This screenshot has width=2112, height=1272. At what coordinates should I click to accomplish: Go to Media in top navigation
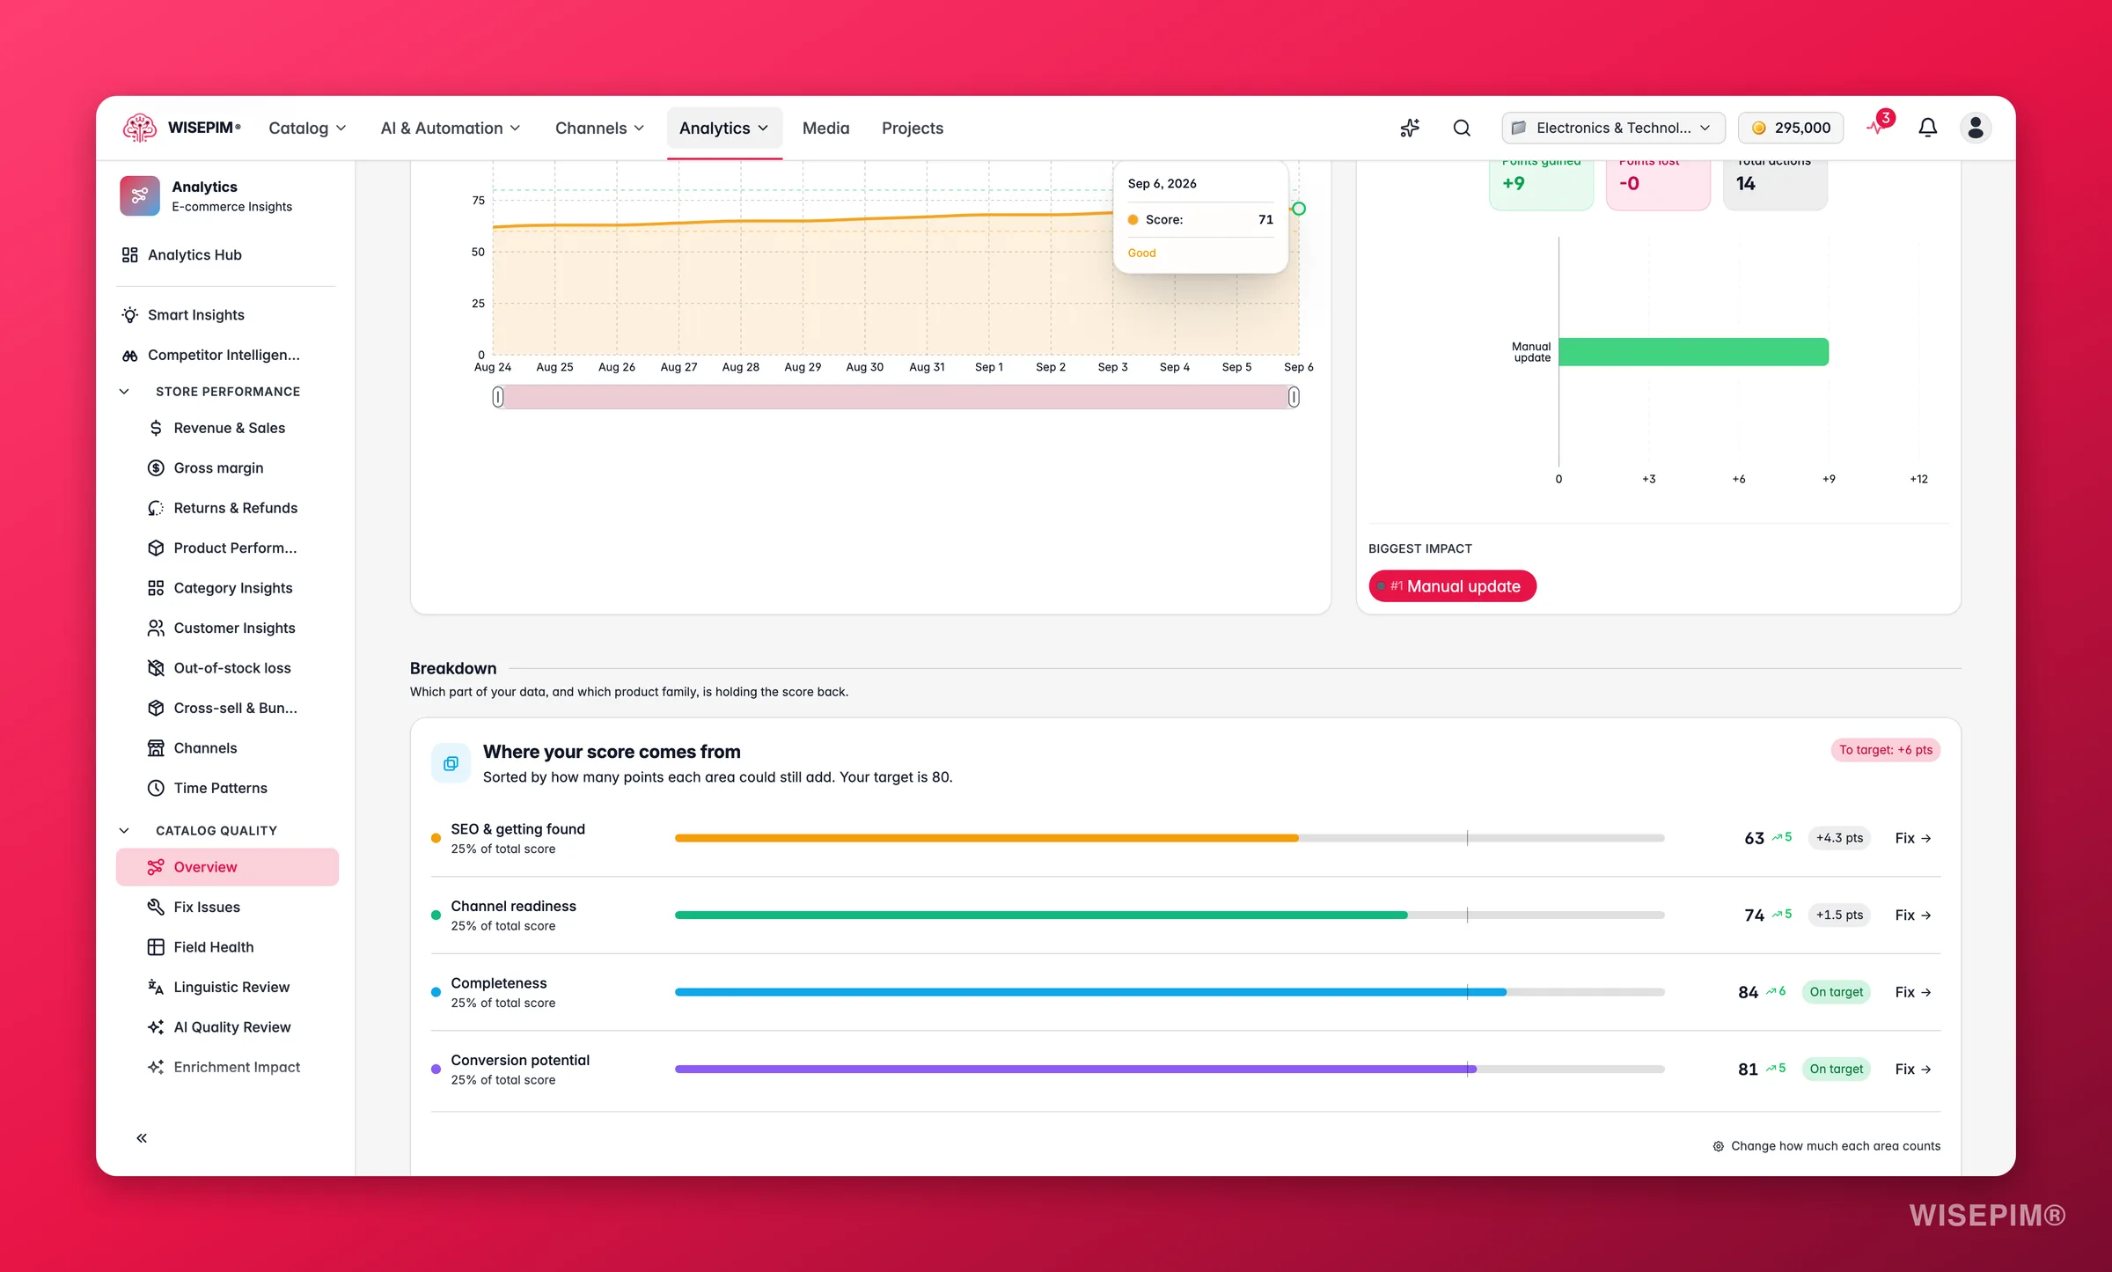coord(825,128)
